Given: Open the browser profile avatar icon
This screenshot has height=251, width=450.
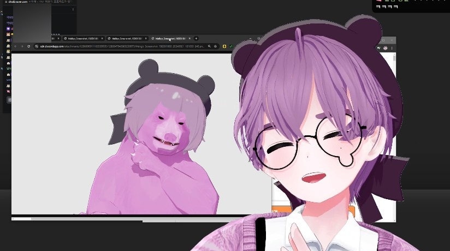Looking at the screenshot, I should click(386, 48).
